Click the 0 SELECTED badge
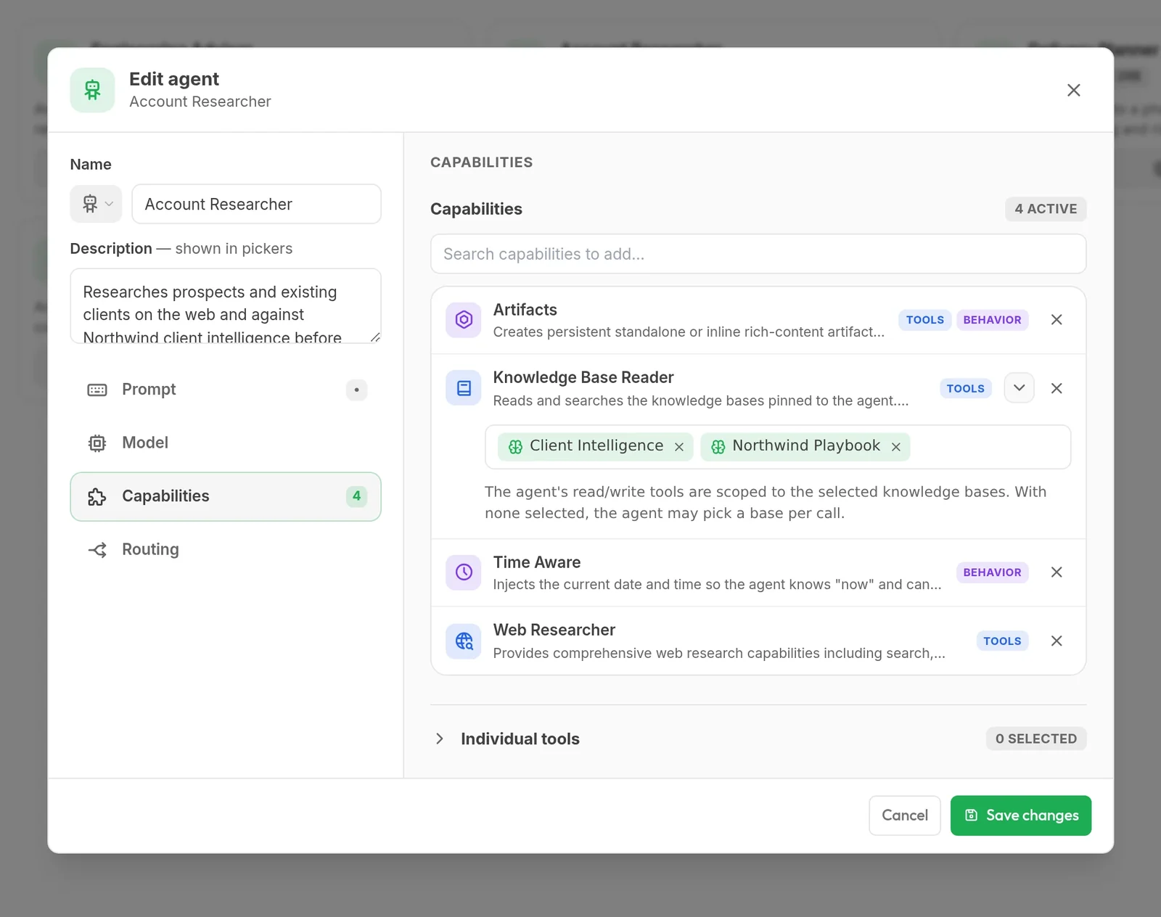Viewport: 1161px width, 917px height. 1035,739
